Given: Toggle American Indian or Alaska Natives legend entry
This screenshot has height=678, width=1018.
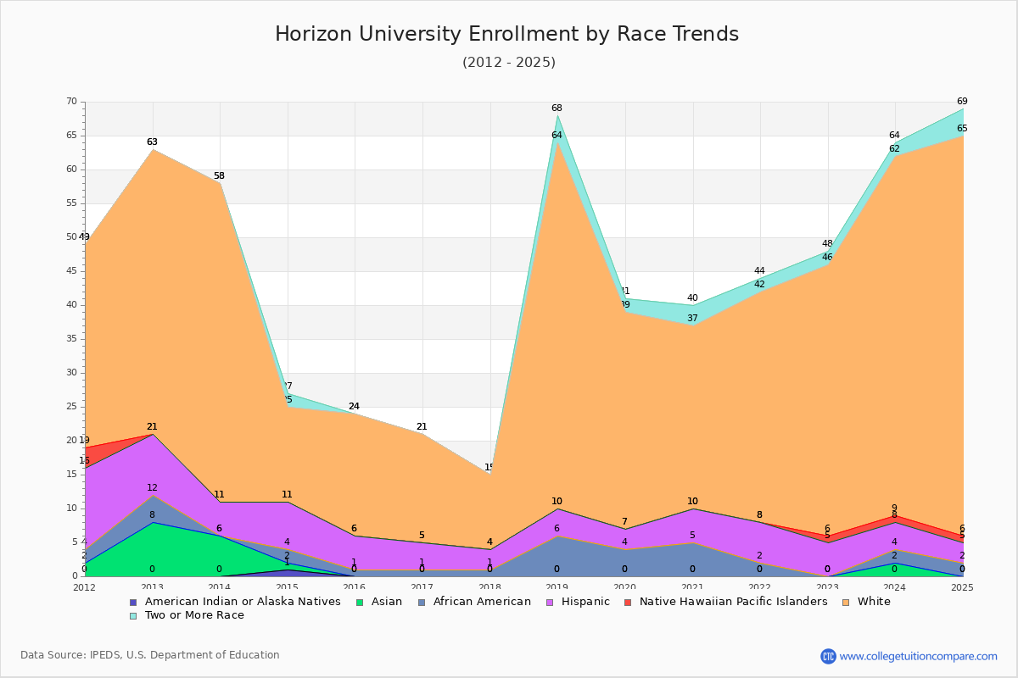Looking at the screenshot, I should (243, 602).
